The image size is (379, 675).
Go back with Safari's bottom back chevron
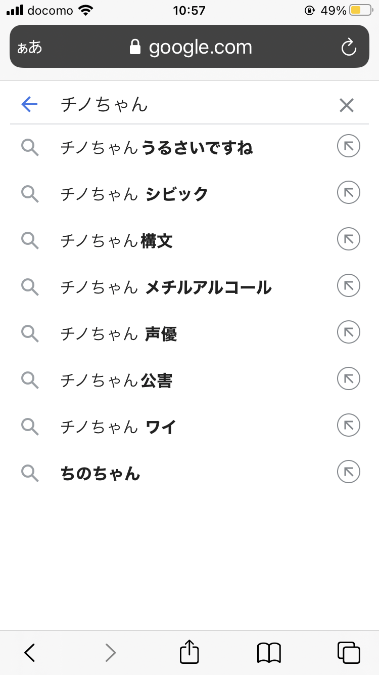tap(30, 652)
